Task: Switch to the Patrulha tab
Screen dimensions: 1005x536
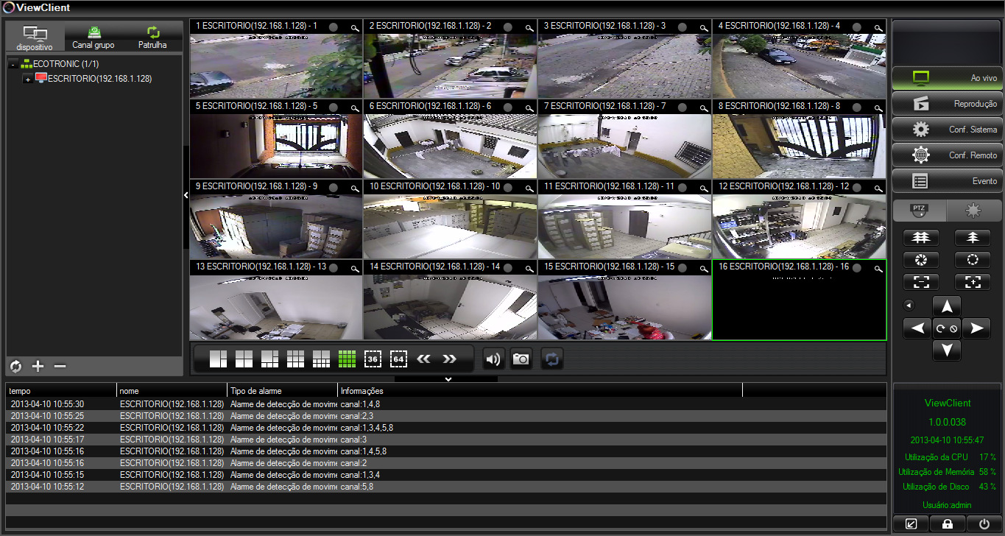Action: (x=152, y=37)
